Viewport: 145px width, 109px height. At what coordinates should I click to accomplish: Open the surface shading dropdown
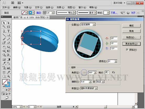point(96,89)
